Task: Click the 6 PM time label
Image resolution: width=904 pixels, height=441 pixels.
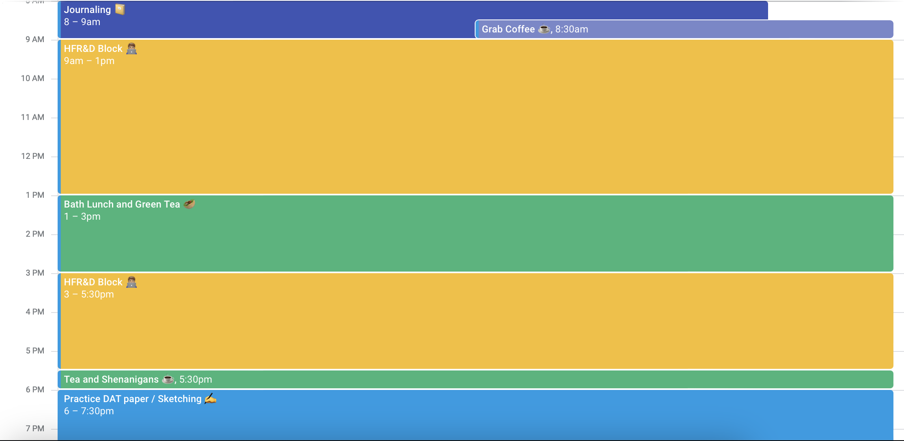Action: click(35, 390)
